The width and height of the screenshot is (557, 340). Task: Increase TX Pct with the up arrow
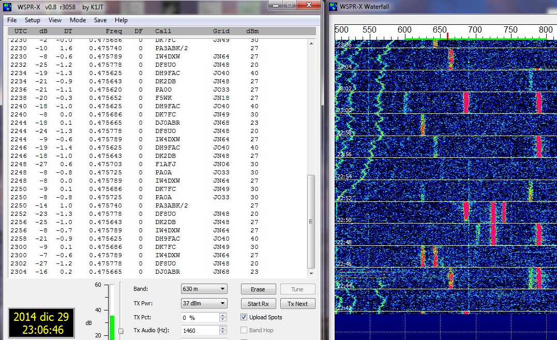[223, 315]
